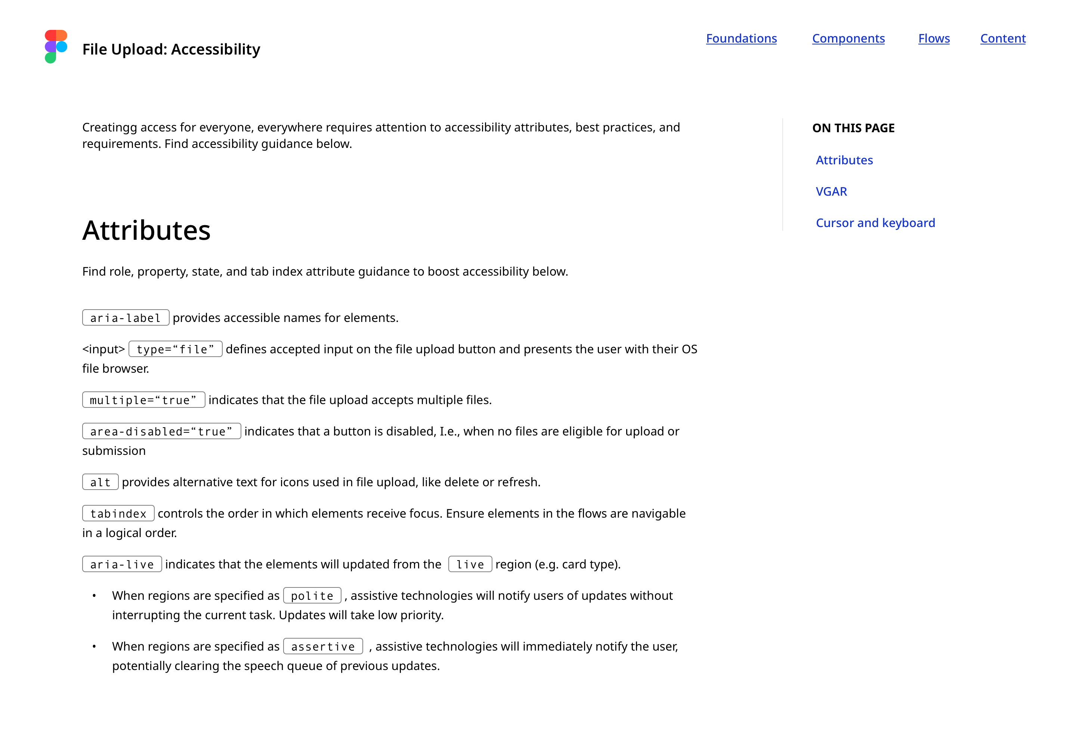Image resolution: width=1076 pixels, height=729 pixels.
Task: Select the assertive code tag
Action: [323, 646]
